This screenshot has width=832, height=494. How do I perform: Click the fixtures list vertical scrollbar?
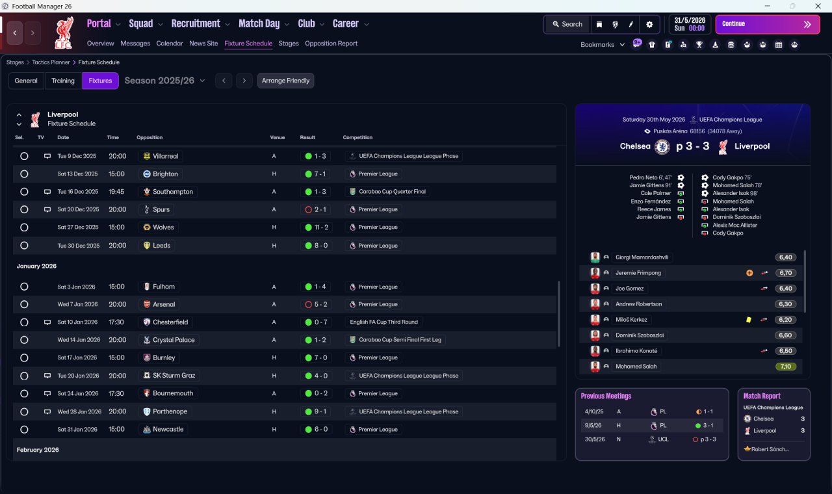pyautogui.click(x=558, y=314)
